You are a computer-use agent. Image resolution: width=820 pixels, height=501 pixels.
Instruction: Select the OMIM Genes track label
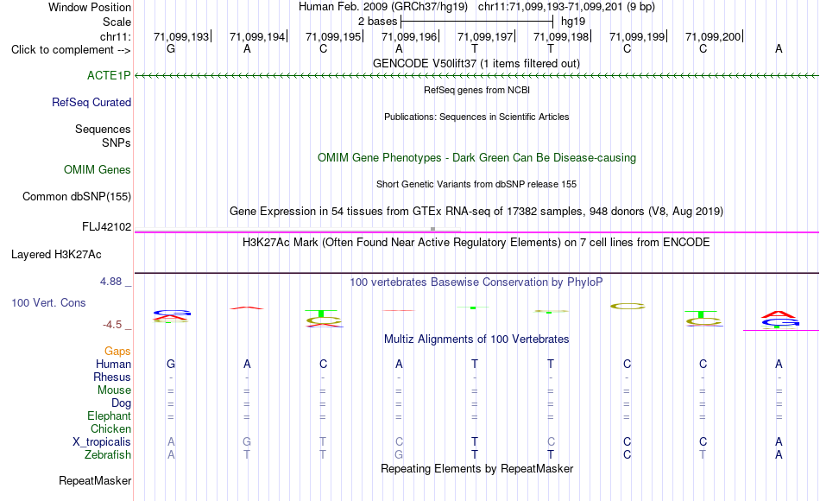pos(98,169)
